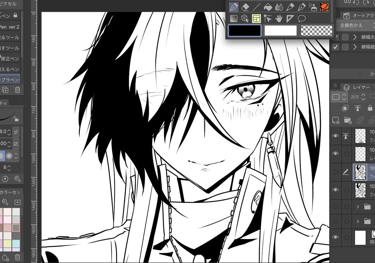Expand the 線幅細 auto action
This screenshot has height=263, width=375.
355,47
